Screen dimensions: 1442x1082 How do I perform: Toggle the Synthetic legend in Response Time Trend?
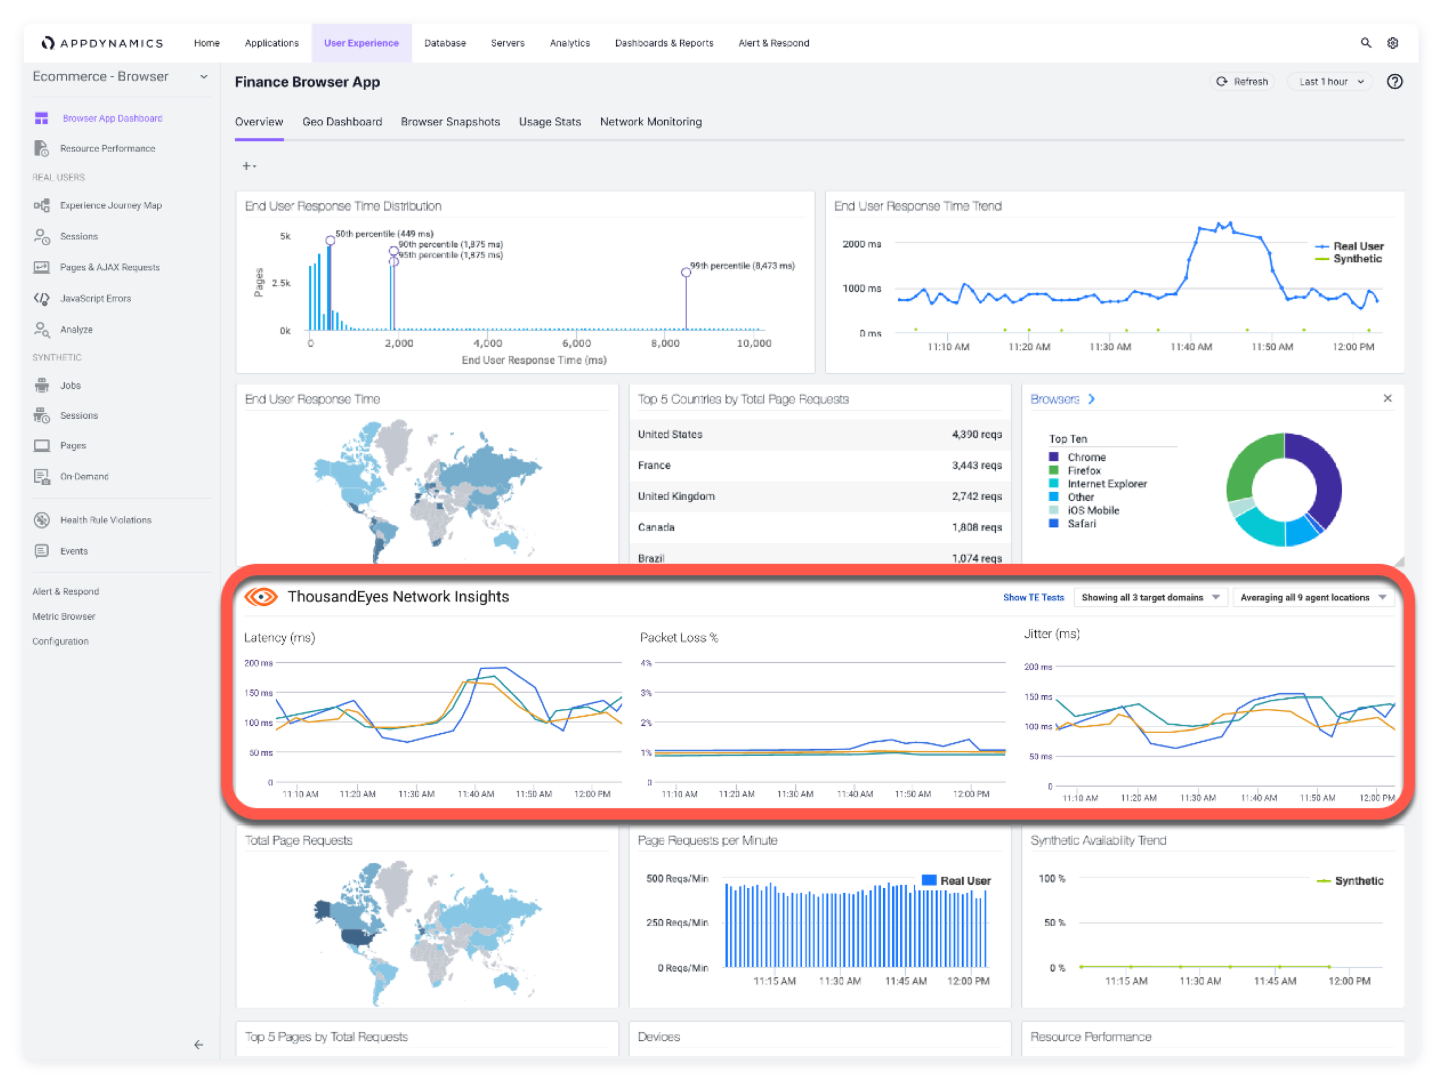point(1348,259)
